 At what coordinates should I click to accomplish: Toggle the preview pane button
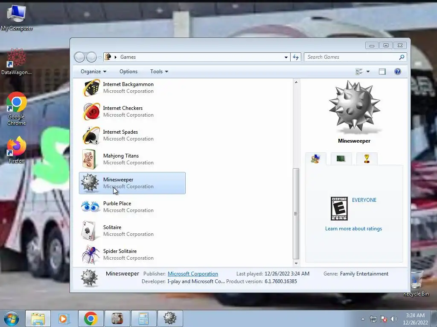pyautogui.click(x=382, y=72)
